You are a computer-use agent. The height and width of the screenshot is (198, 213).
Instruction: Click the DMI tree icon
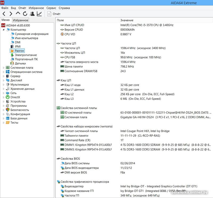[x=12, y=42]
